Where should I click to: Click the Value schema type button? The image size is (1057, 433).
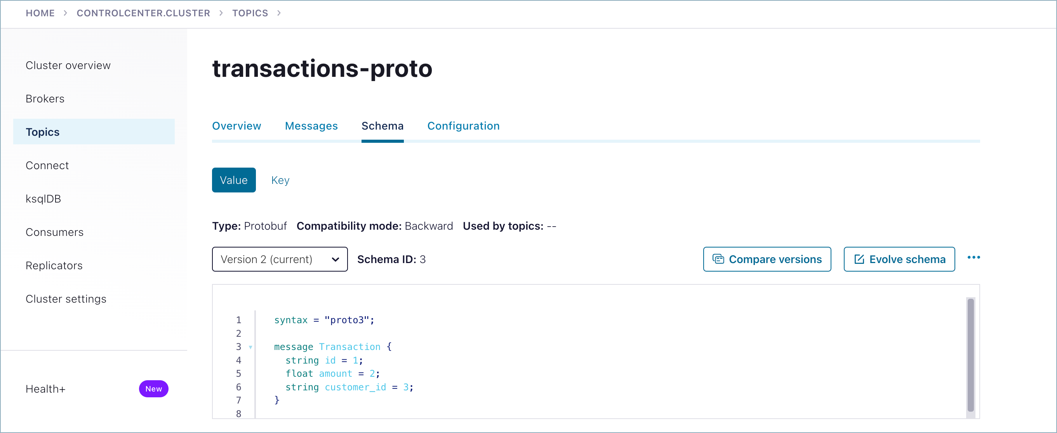click(233, 180)
